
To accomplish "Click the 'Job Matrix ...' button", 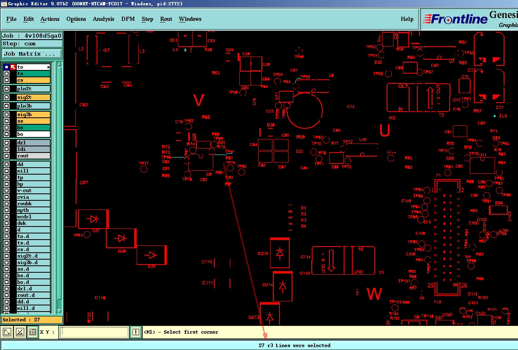I will pyautogui.click(x=32, y=54).
